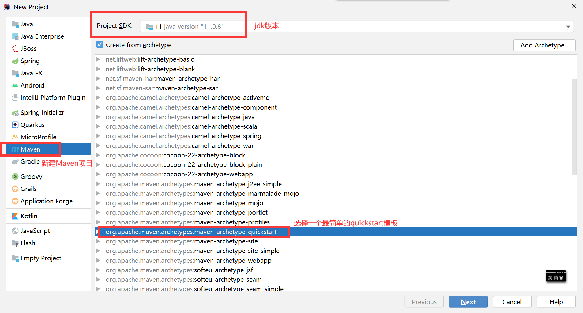Select the maven-archetype-site-simple archetype
583x313 pixels.
coord(336,251)
